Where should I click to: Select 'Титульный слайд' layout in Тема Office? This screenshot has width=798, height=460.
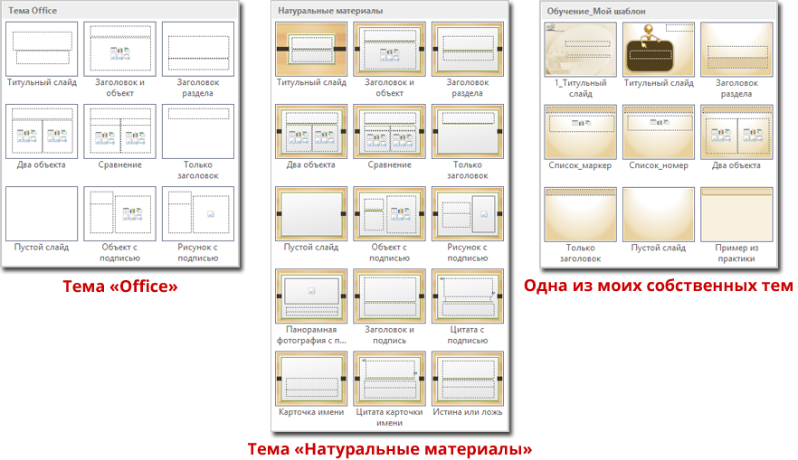[42, 50]
